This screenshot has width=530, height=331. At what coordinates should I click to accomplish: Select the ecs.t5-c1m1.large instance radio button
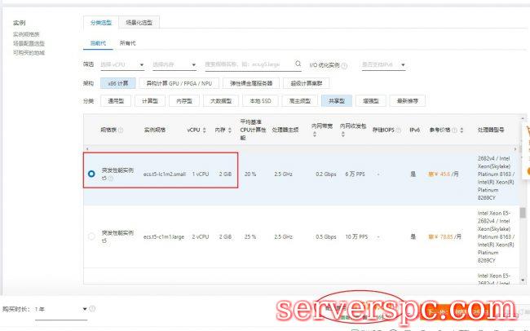[x=91, y=236]
